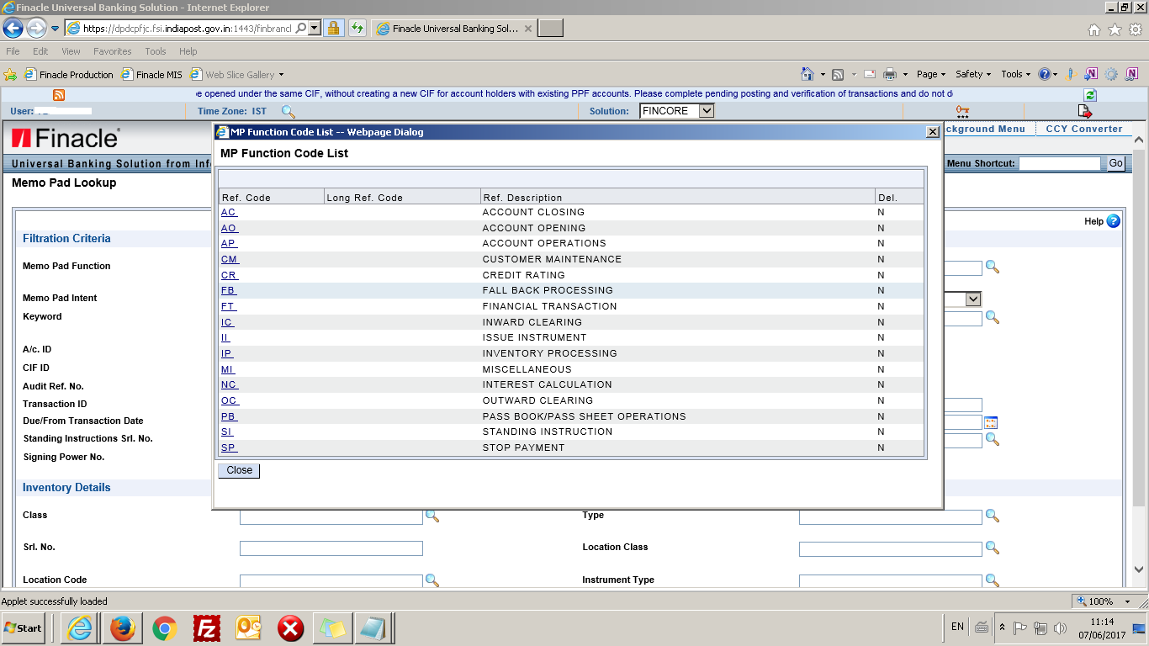The width and height of the screenshot is (1149, 646).
Task: Open the Solution FINCORE dropdown
Action: (707, 110)
